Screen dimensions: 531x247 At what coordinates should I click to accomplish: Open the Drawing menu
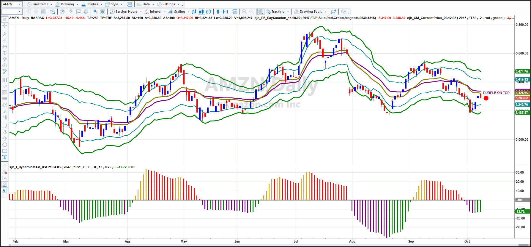tap(67, 4)
